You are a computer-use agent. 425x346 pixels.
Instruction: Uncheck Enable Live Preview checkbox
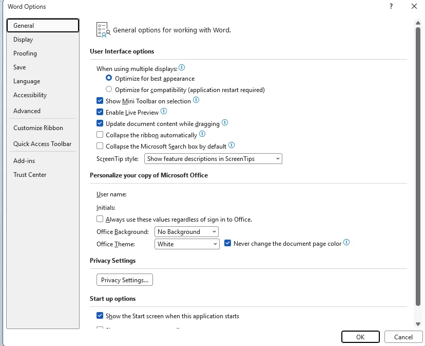click(100, 112)
